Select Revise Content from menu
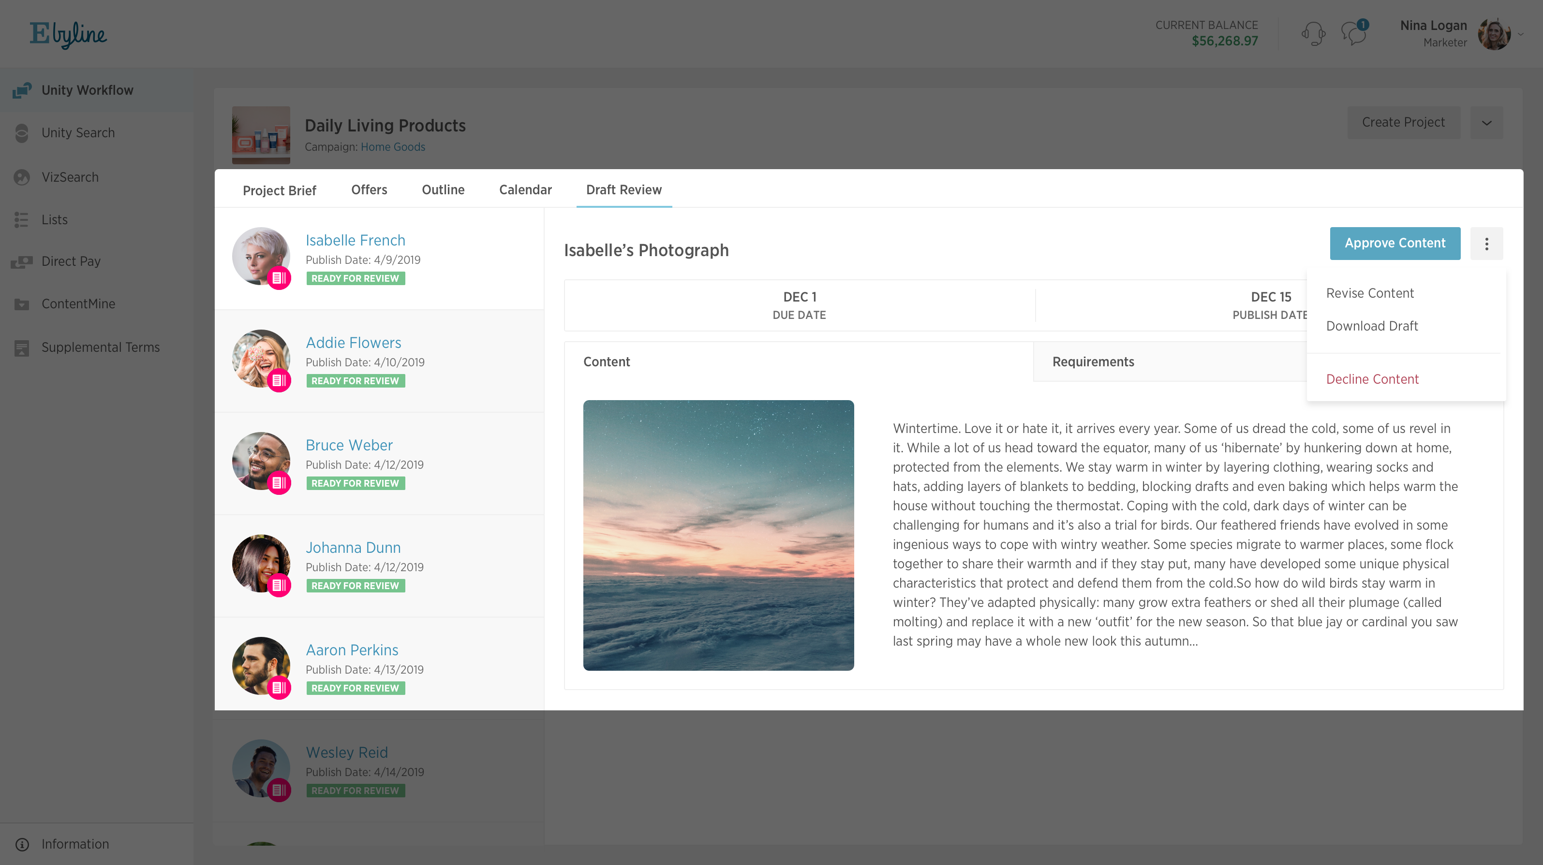Viewport: 1543px width, 865px height. pyautogui.click(x=1370, y=293)
